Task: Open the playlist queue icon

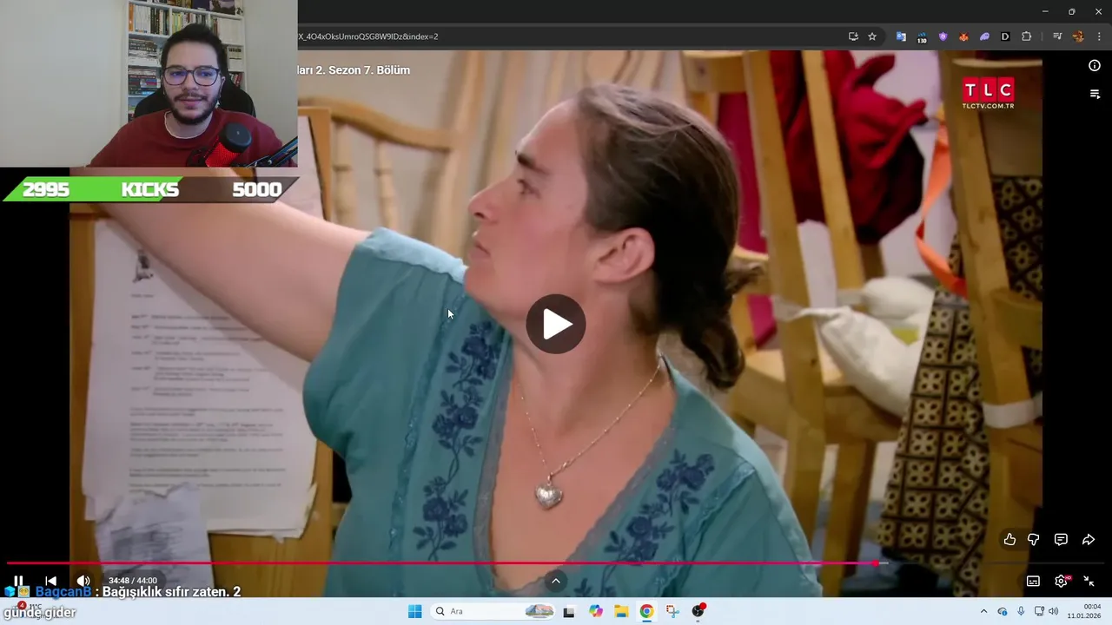Action: coord(1095,94)
